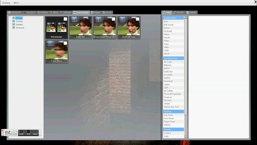Collapse the Constraints tool category
The image size is (257, 145).
173,18
